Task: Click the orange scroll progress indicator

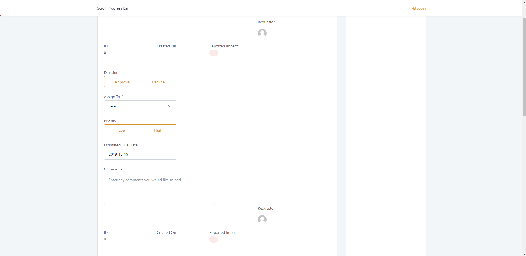Action: point(23,16)
